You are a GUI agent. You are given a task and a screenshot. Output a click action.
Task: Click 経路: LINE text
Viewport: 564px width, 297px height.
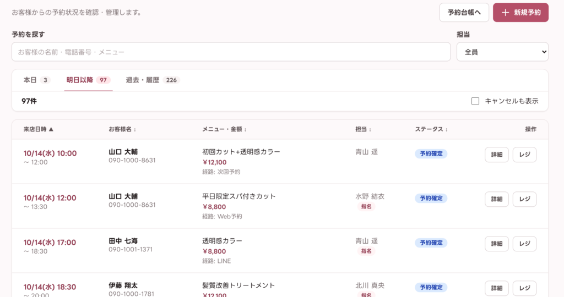click(216, 261)
